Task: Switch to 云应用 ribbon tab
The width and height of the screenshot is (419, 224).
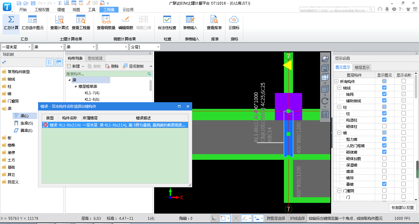Action: (x=128, y=9)
